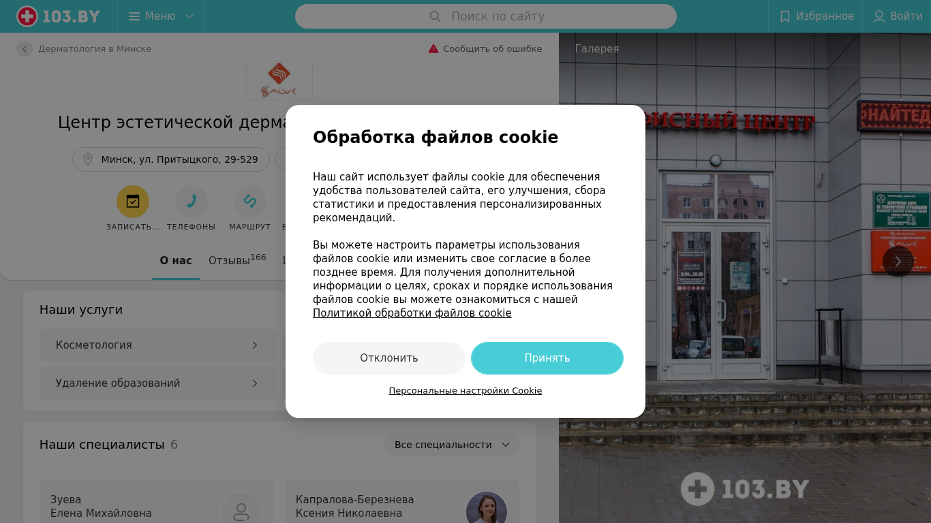Open Персональные настройки Cookie link

click(465, 391)
